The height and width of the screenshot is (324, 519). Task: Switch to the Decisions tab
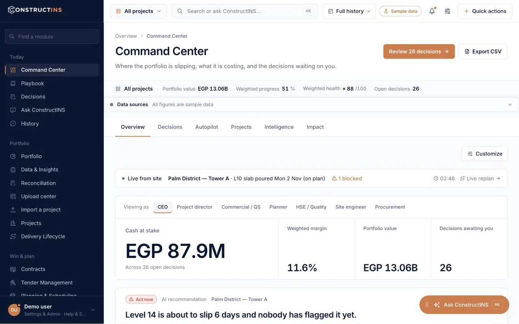(x=170, y=127)
